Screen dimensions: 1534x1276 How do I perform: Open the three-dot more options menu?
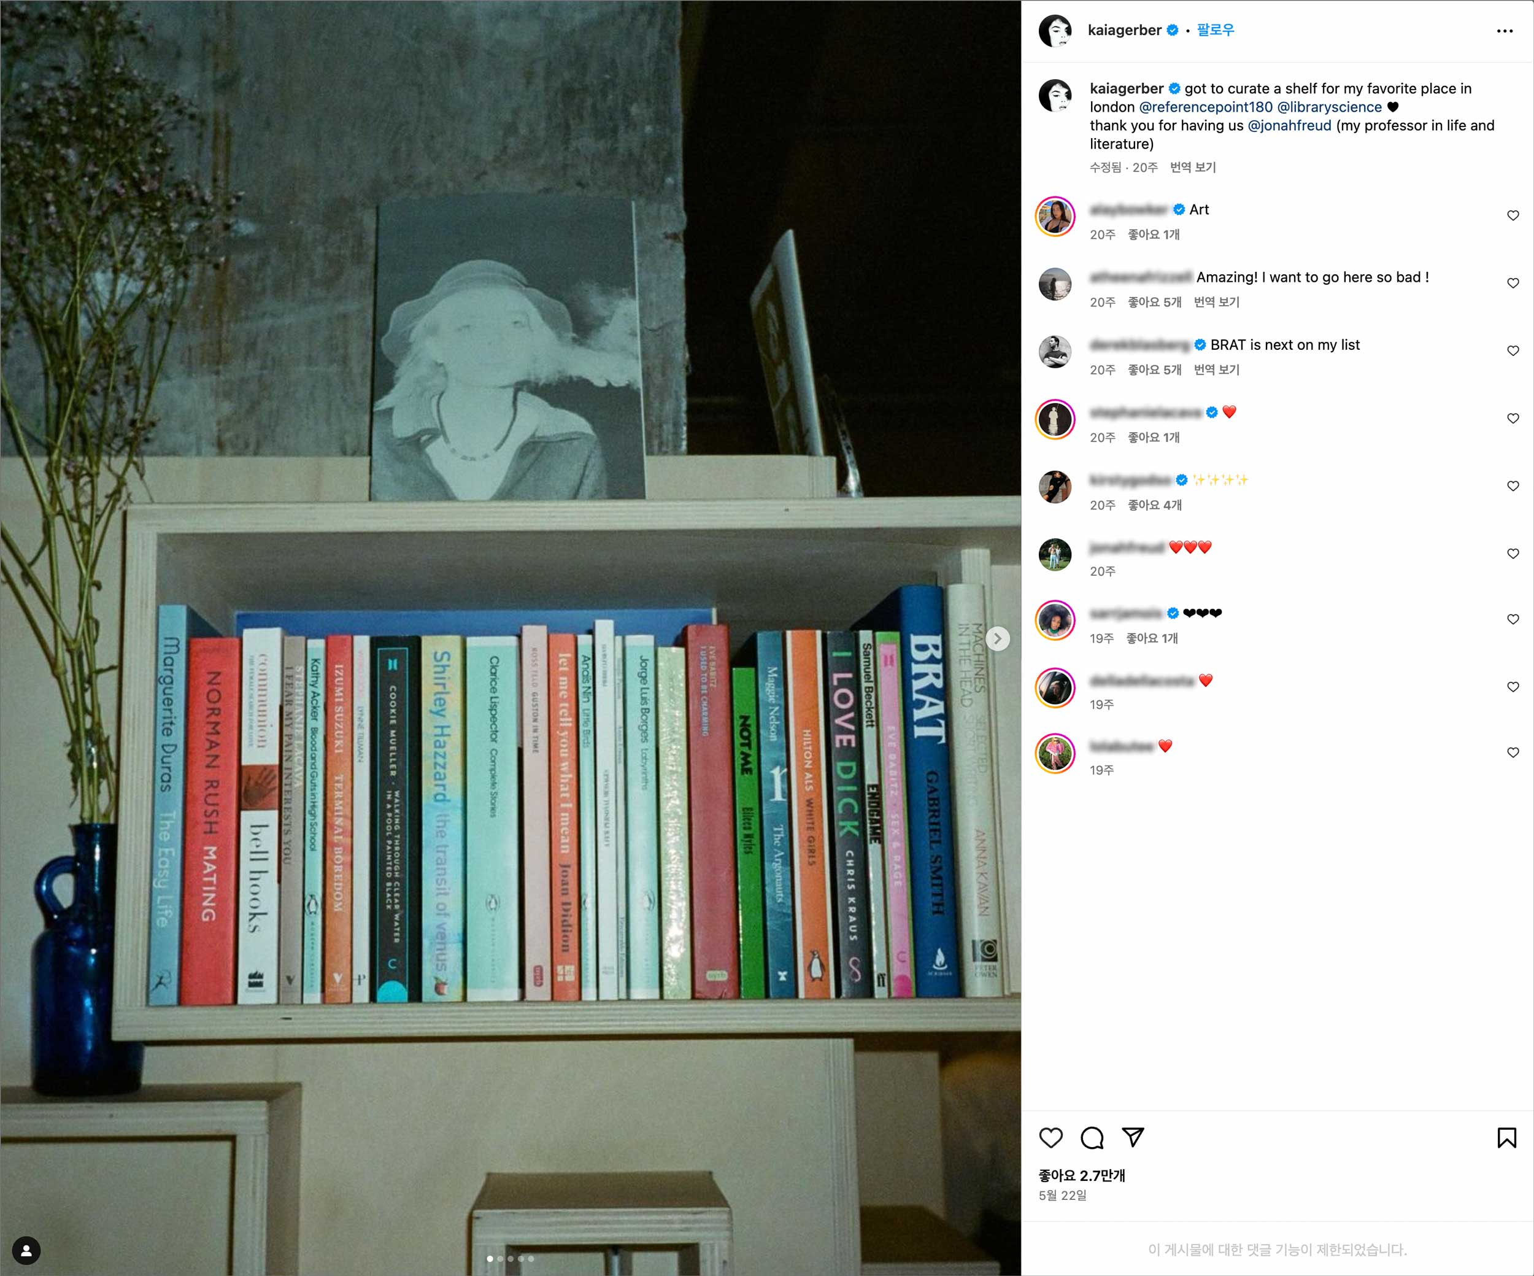(1505, 31)
